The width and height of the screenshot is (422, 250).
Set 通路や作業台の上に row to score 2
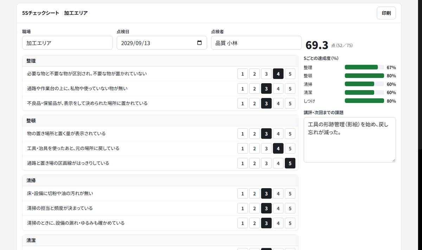point(254,89)
